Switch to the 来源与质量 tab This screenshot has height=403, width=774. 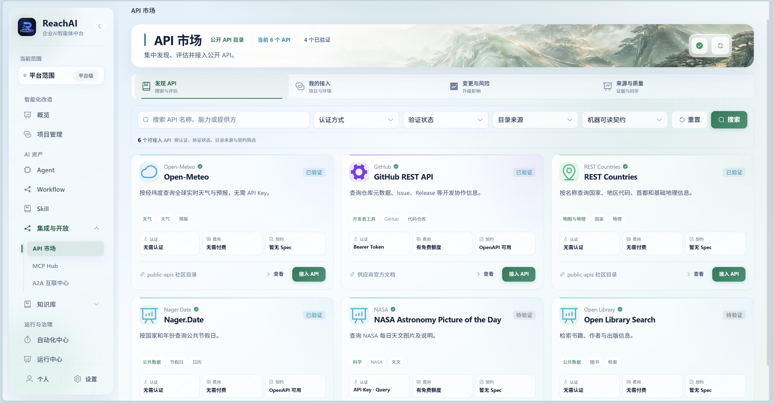pos(673,86)
